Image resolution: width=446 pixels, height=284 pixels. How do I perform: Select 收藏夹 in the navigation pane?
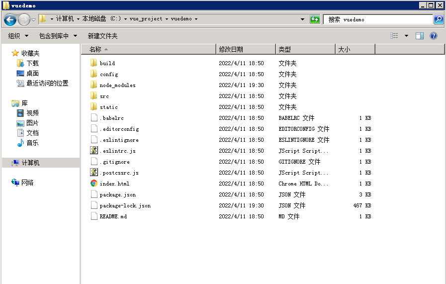click(x=30, y=53)
